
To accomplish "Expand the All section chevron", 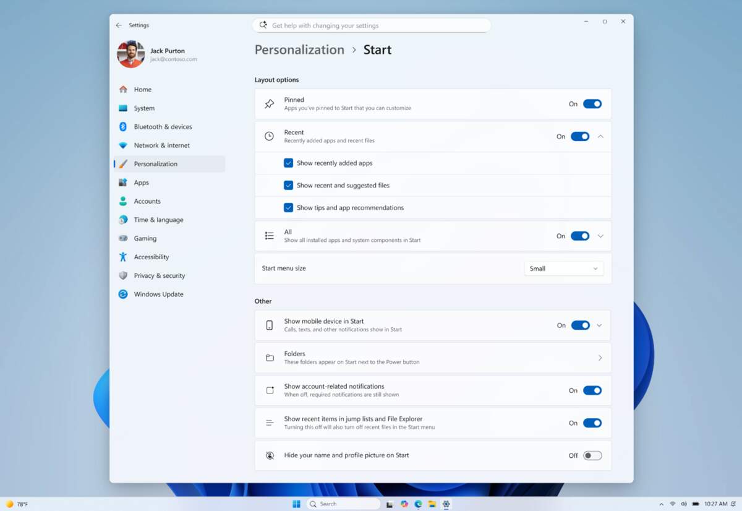I will tap(600, 236).
